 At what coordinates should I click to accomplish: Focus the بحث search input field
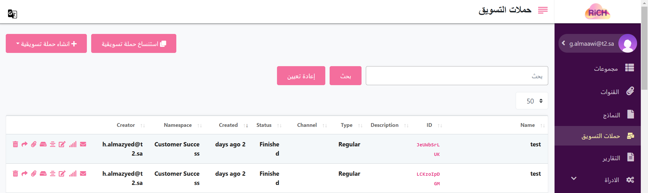pyautogui.click(x=457, y=76)
